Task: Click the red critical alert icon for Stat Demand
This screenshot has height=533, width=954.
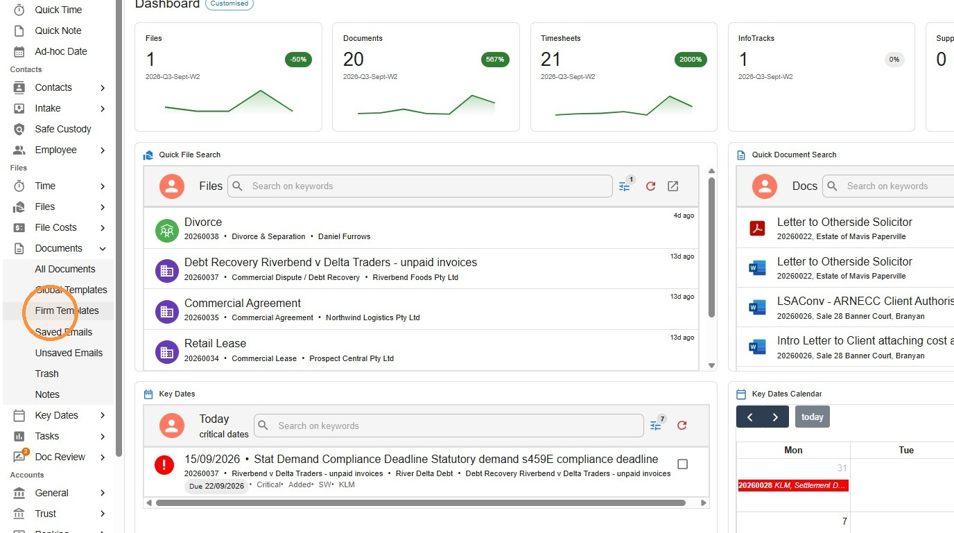Action: click(x=164, y=465)
